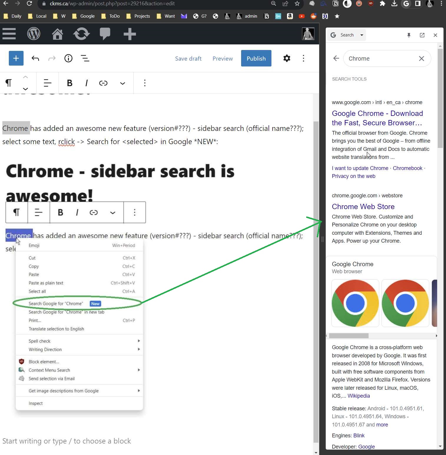446x455 pixels.
Task: Expand more rich text controls chevron
Action: coord(122,83)
